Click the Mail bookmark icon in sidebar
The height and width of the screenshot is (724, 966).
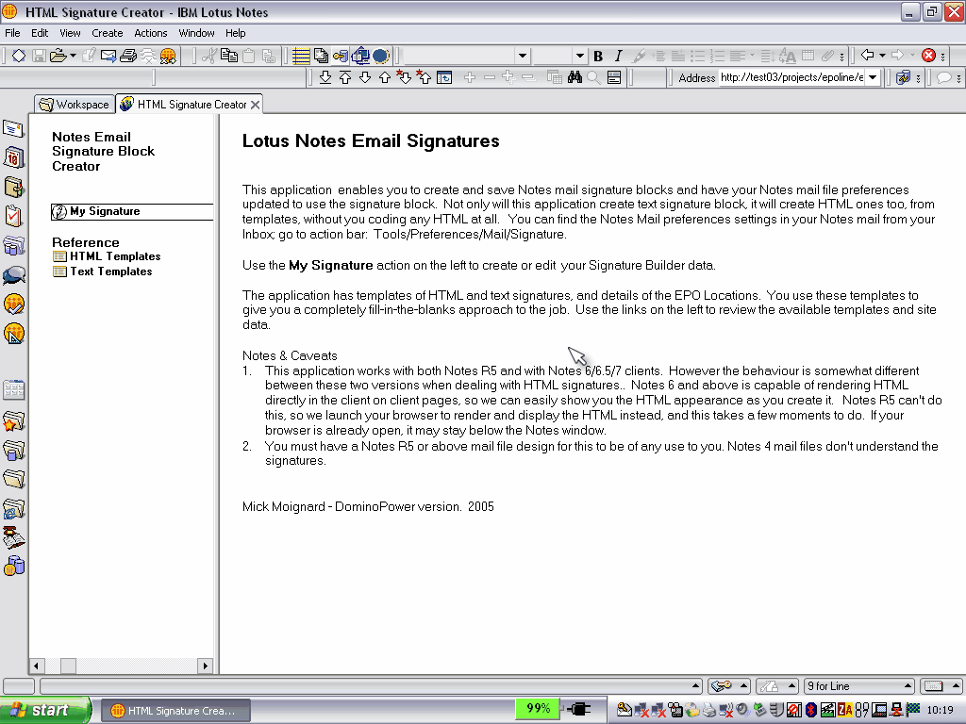pos(13,128)
